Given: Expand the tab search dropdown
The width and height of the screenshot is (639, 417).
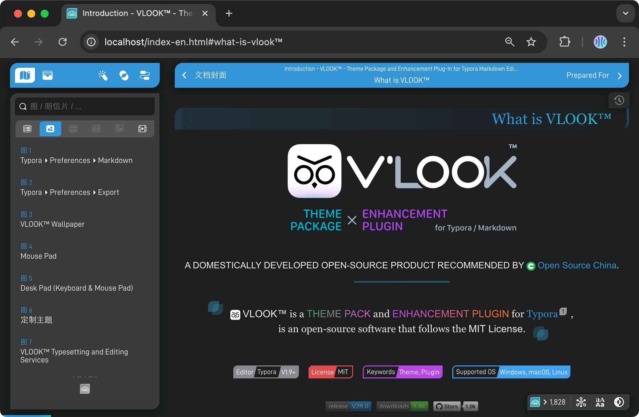Looking at the screenshot, I should point(626,13).
